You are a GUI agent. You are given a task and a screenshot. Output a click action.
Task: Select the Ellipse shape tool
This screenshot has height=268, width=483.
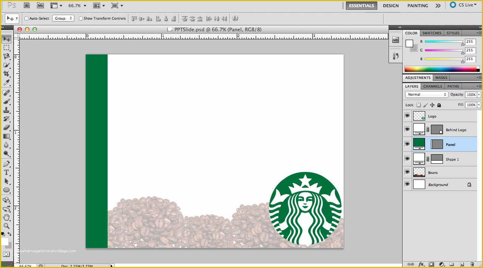tap(6, 190)
